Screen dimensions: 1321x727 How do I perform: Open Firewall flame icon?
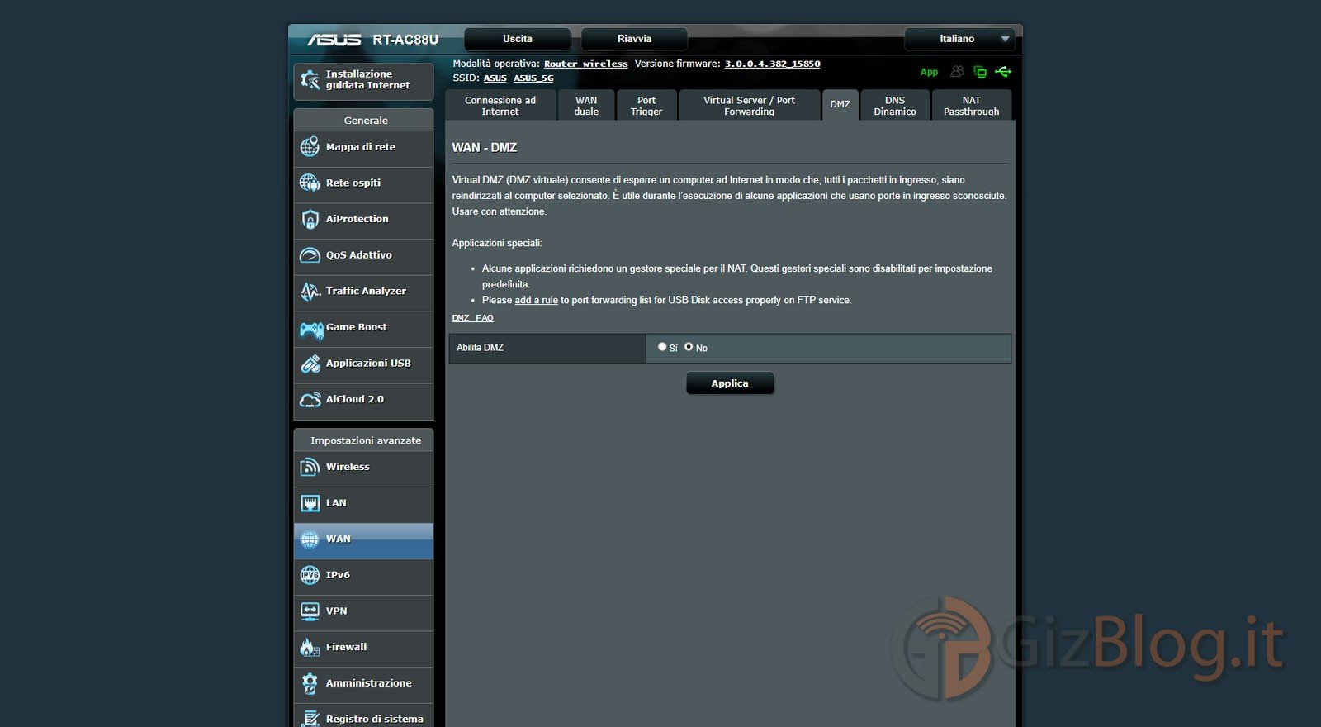pyautogui.click(x=310, y=647)
